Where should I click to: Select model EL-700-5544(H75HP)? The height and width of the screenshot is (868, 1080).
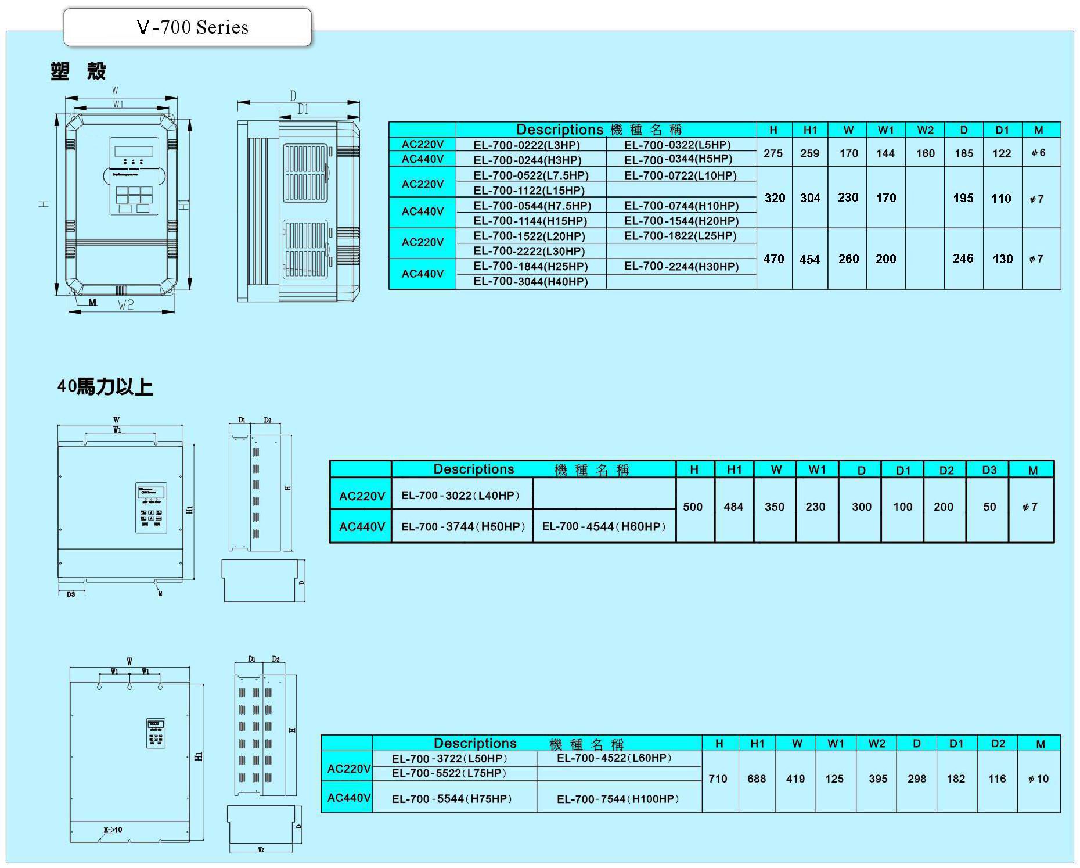452,799
